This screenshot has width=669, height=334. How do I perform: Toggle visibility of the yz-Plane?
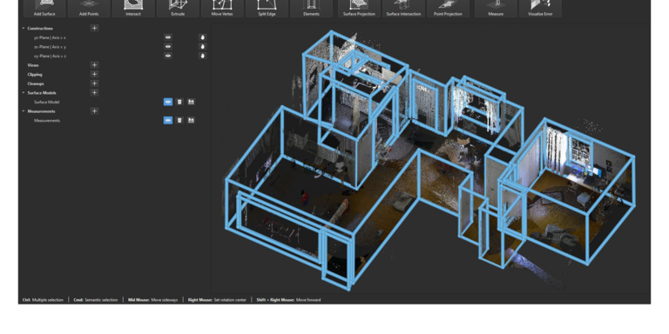168,37
